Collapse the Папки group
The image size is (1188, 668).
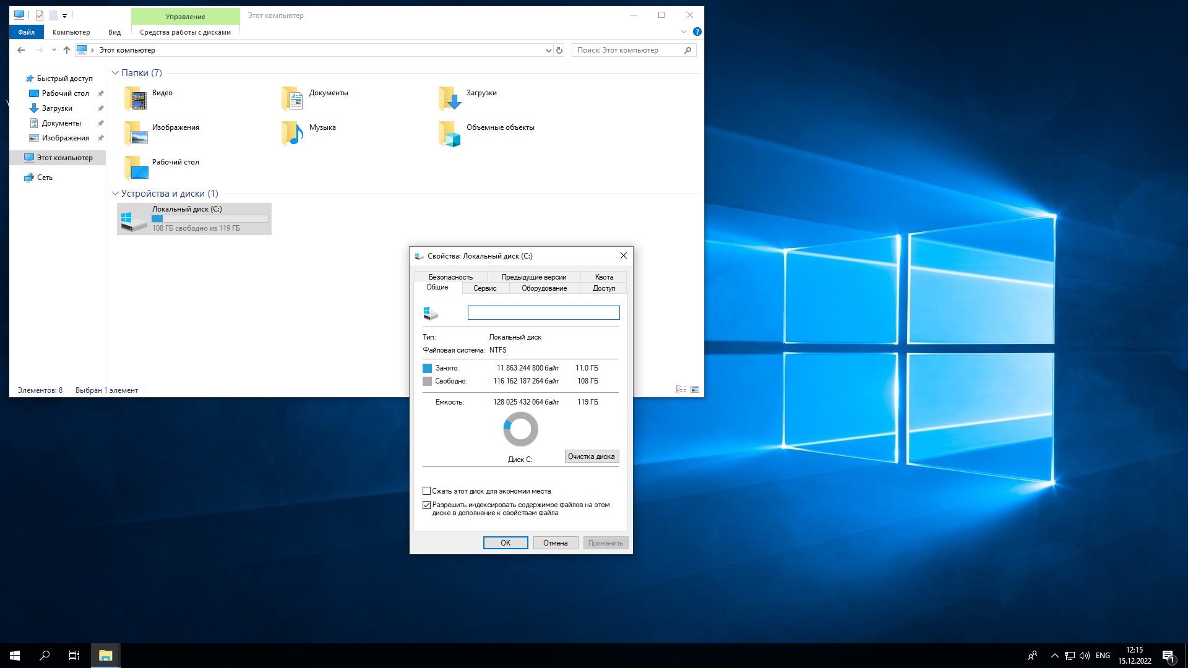(x=115, y=73)
